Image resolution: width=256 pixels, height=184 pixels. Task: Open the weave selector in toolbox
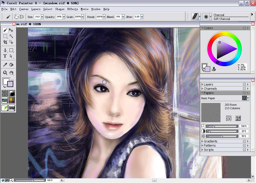click(12, 100)
